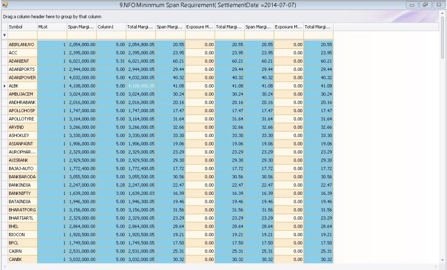
Task: Select the ALBK symbol cell
Action: [22, 86]
